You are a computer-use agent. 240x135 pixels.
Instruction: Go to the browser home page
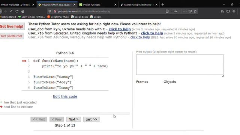(x=22, y=11)
